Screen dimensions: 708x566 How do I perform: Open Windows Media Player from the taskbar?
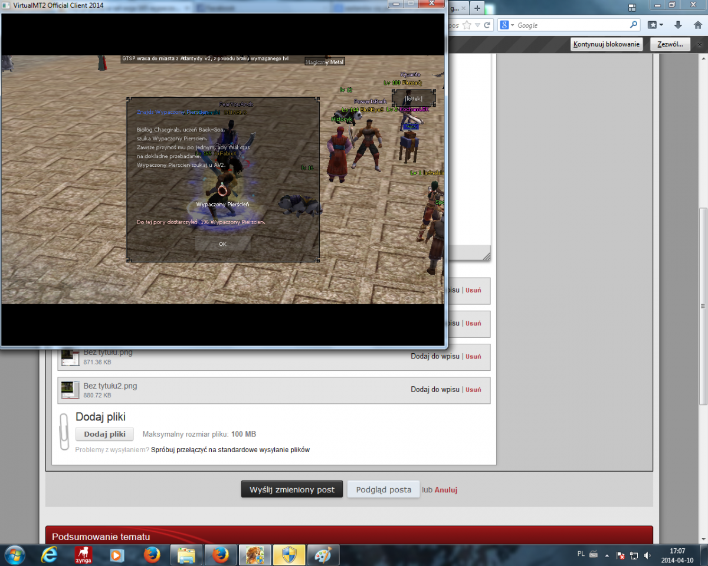coord(117,555)
